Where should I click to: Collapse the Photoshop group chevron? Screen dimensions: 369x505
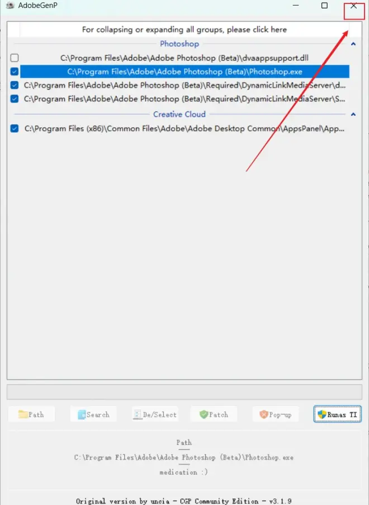point(353,44)
